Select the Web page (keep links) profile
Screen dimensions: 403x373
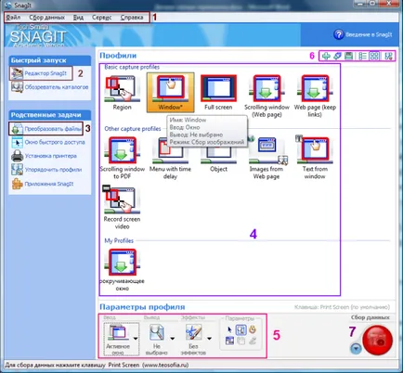(315, 96)
